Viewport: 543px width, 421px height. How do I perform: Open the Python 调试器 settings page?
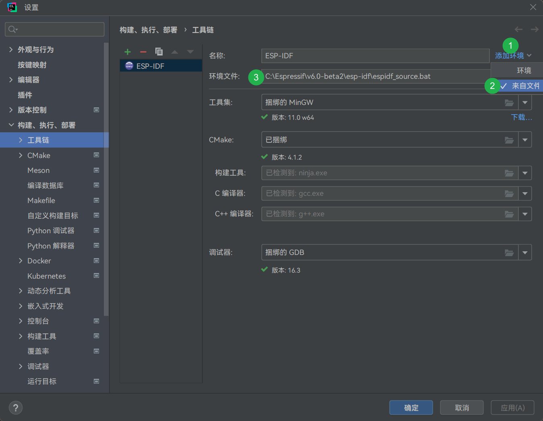(51, 230)
